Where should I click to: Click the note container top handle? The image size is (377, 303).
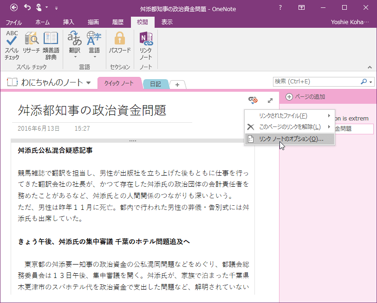(x=133, y=141)
